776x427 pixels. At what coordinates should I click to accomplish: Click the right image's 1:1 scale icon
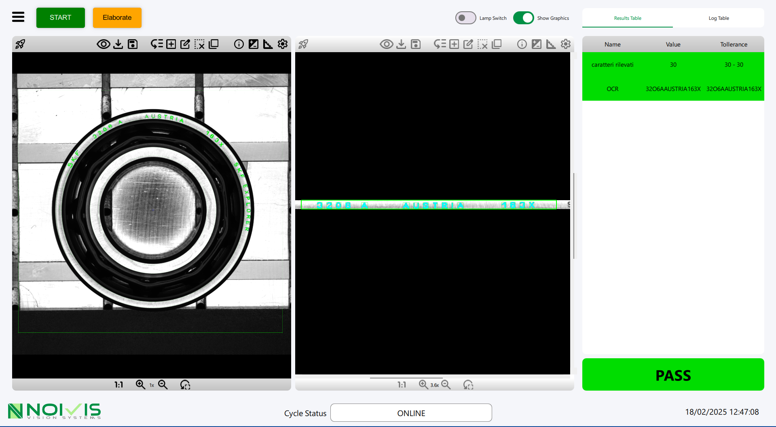tap(402, 385)
